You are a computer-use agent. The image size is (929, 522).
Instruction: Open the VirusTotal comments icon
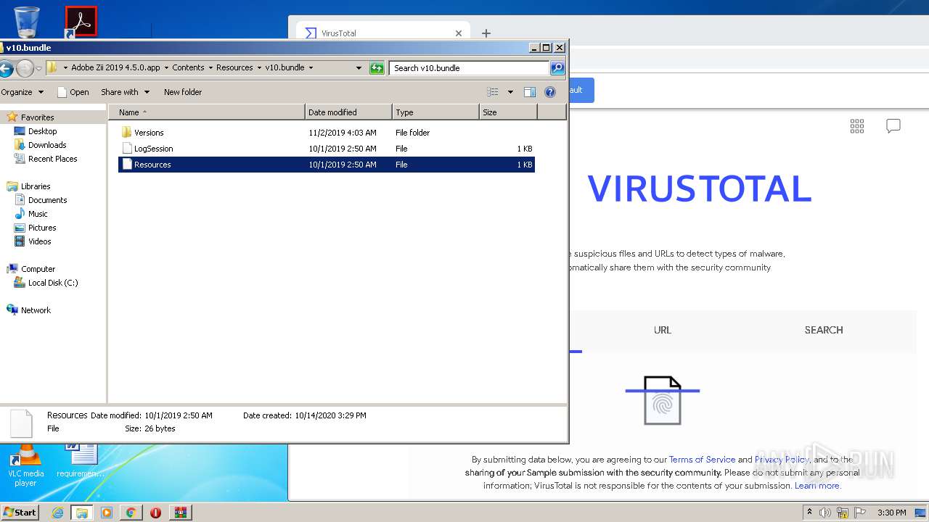click(x=893, y=126)
